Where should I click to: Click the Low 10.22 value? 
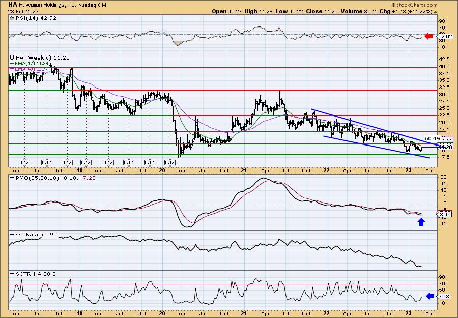point(288,11)
